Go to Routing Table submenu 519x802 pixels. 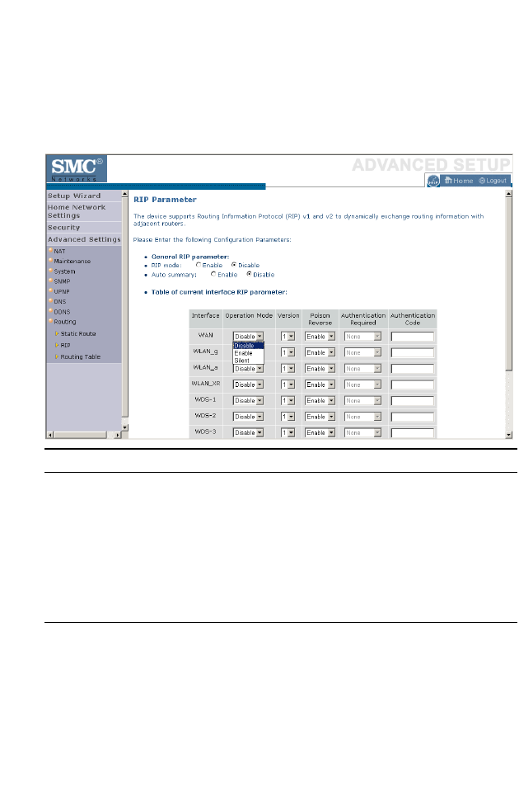tap(80, 357)
